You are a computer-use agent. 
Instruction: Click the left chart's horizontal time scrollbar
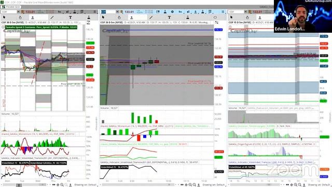click(x=24, y=185)
